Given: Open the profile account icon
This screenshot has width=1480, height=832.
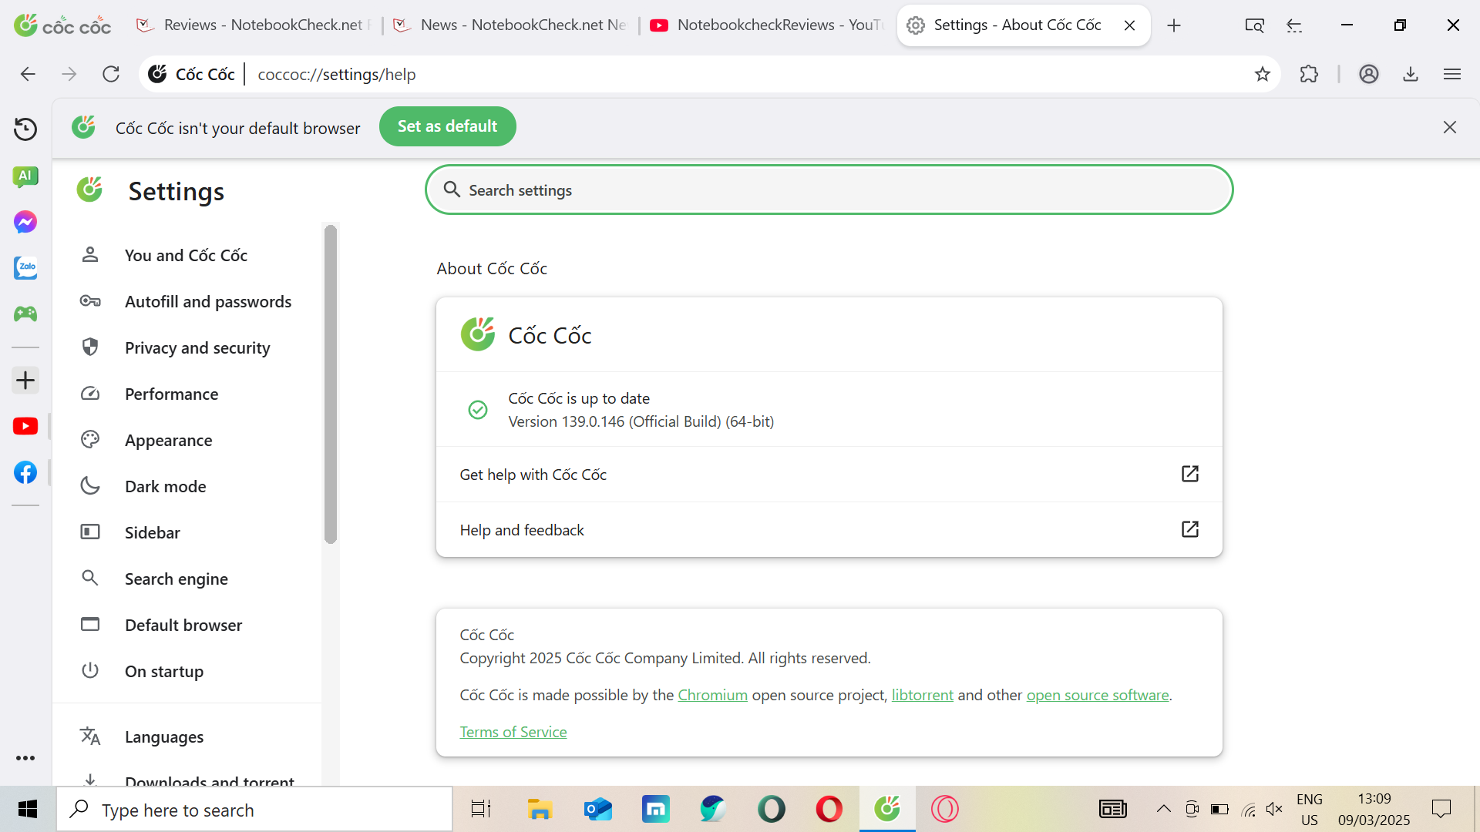Looking at the screenshot, I should tap(1369, 74).
